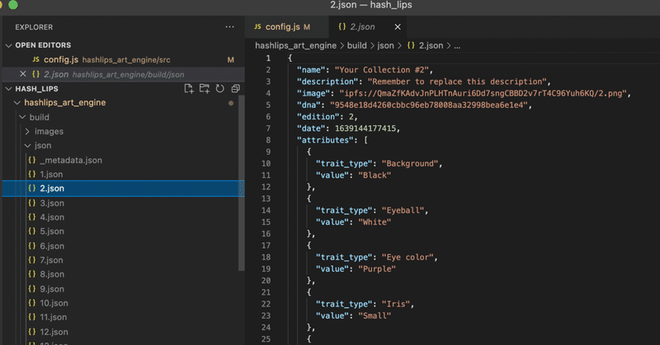Screen dimensions: 660x345
Task: Click the hashlips_art_engine breadcrumb
Action: point(295,45)
